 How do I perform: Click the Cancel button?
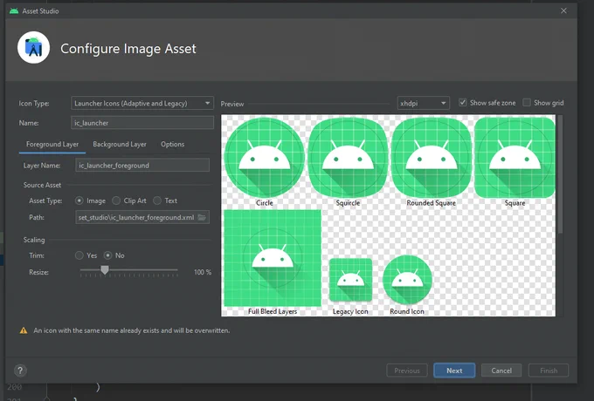coord(501,370)
